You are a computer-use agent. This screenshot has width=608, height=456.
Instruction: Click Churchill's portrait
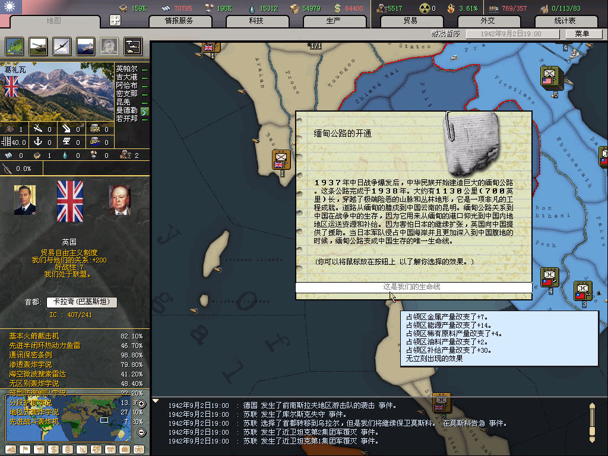(x=120, y=200)
